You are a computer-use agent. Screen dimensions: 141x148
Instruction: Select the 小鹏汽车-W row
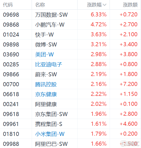pyautogui.click(x=70, y=24)
